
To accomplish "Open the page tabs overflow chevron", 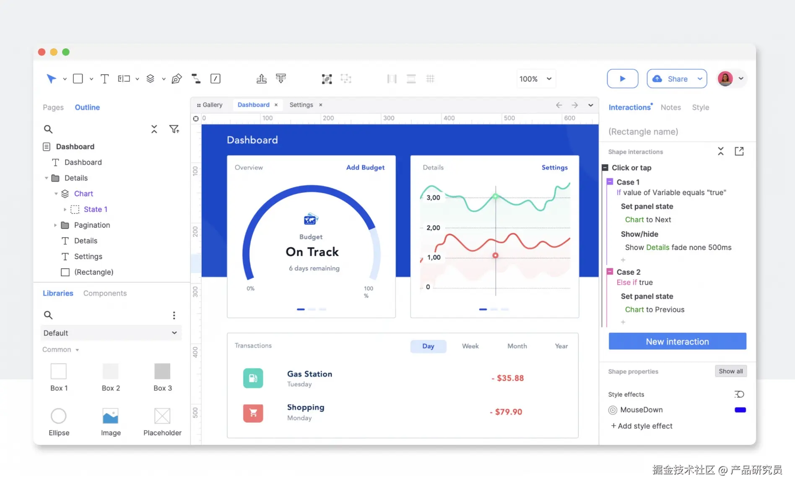I will click(x=590, y=105).
